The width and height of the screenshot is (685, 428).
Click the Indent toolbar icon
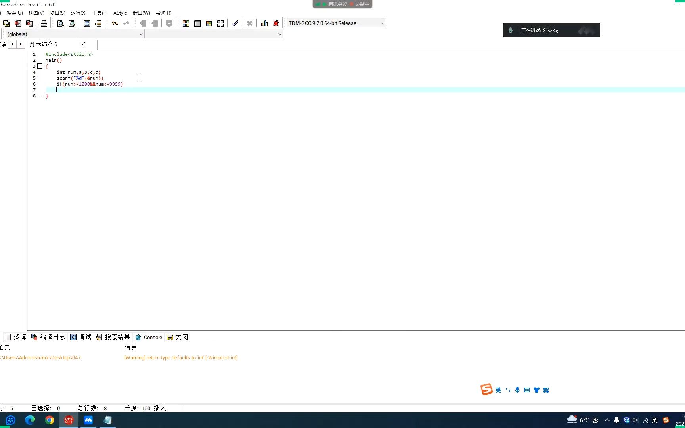[x=143, y=23]
